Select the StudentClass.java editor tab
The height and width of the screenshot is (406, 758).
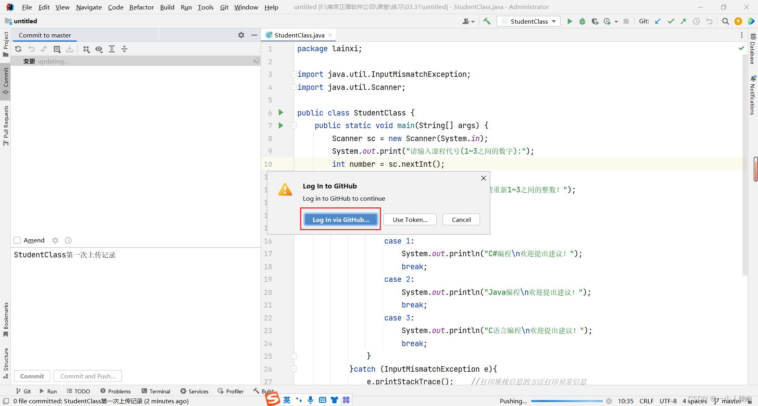pos(299,35)
